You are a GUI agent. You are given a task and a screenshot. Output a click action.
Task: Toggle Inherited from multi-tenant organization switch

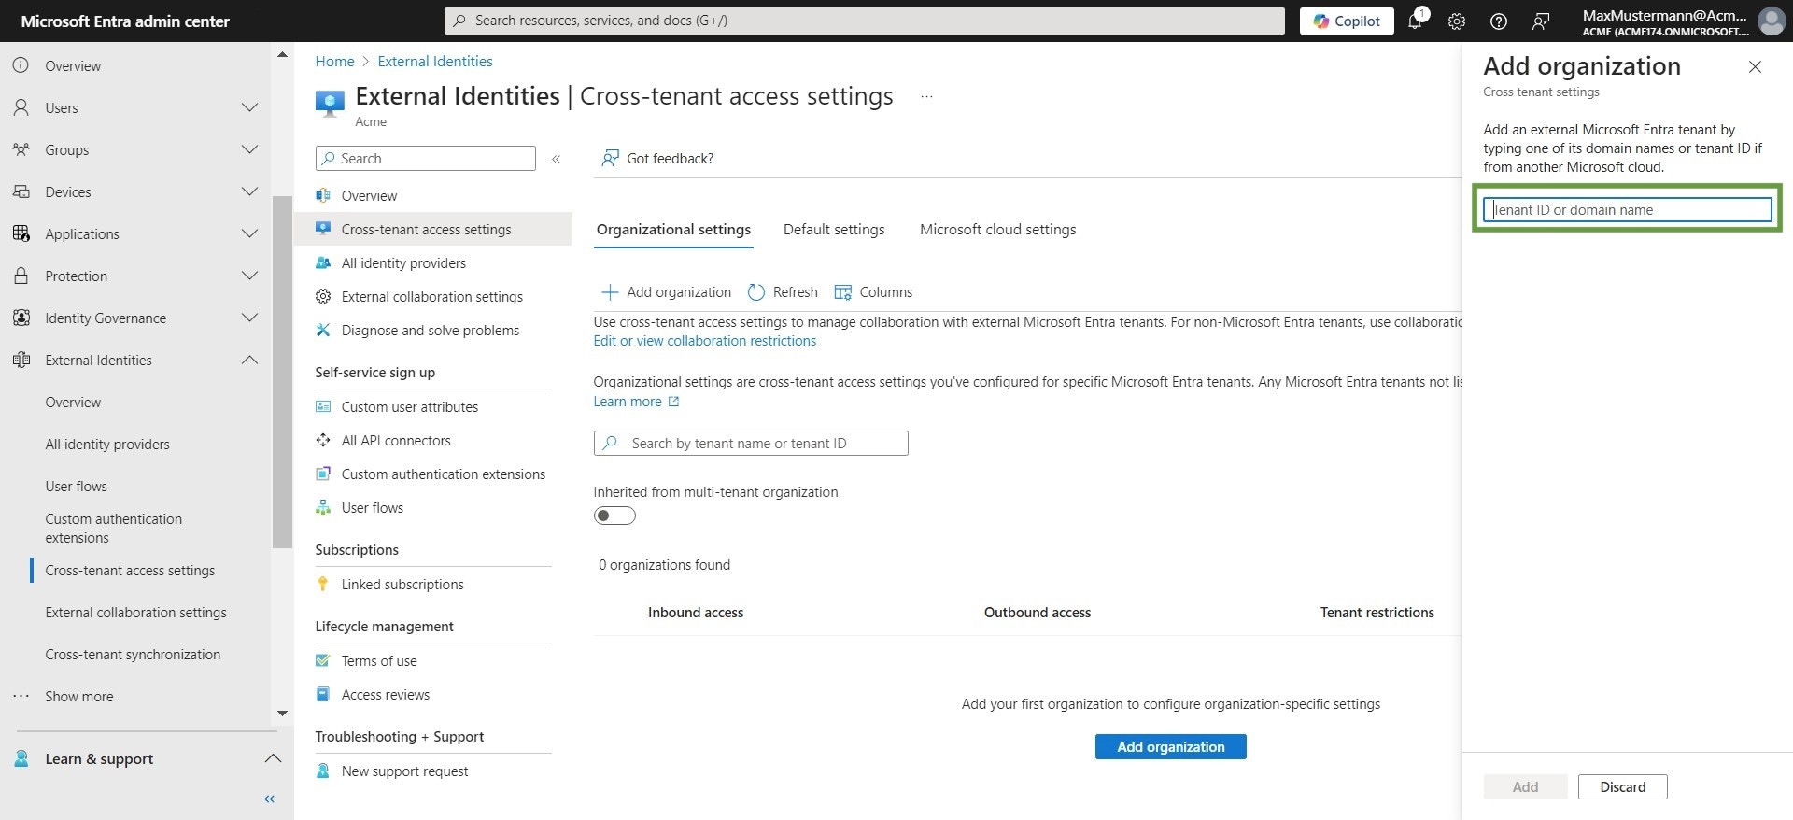coord(614,516)
